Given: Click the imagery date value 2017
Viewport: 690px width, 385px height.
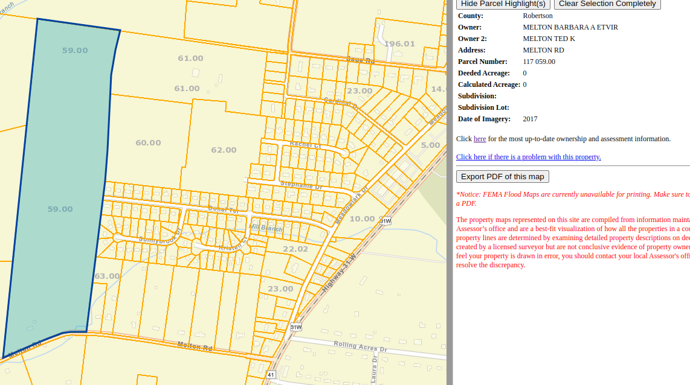Looking at the screenshot, I should tap(530, 119).
